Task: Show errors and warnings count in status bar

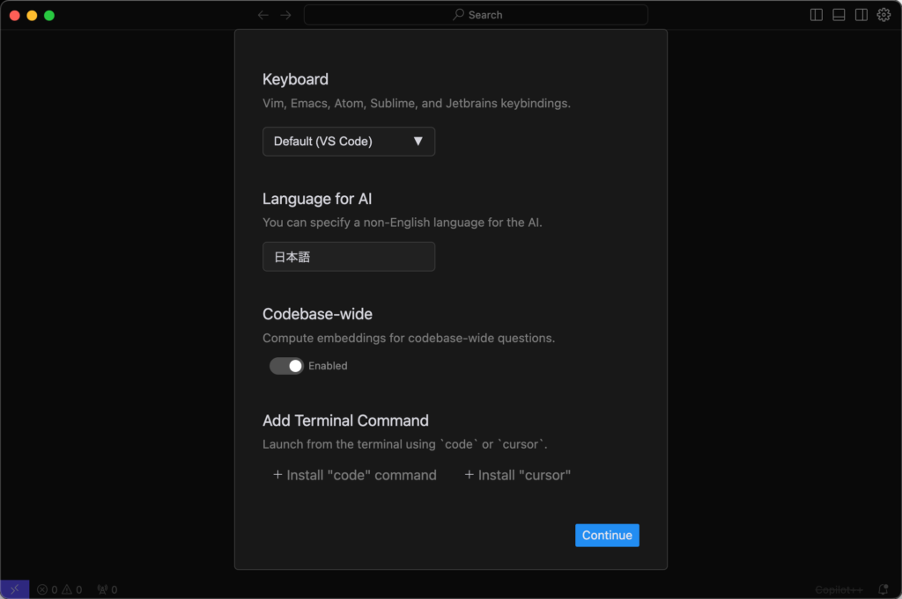Action: click(60, 589)
